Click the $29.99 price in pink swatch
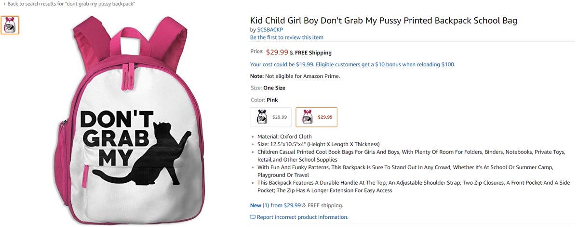Screen dimensions: 578x227 [325, 117]
